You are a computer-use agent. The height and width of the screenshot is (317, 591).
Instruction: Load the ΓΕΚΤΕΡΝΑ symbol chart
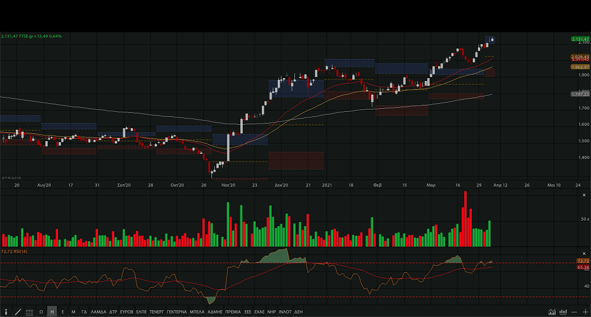(177, 312)
